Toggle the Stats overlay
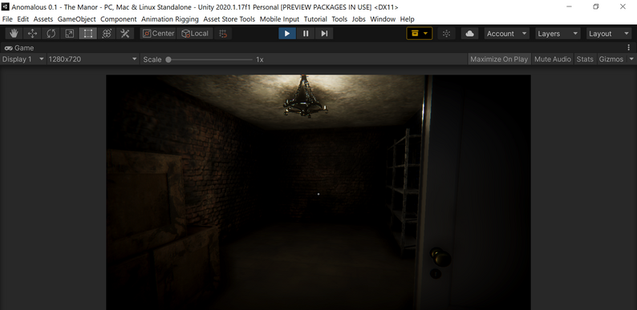The image size is (637, 310). coord(585,59)
